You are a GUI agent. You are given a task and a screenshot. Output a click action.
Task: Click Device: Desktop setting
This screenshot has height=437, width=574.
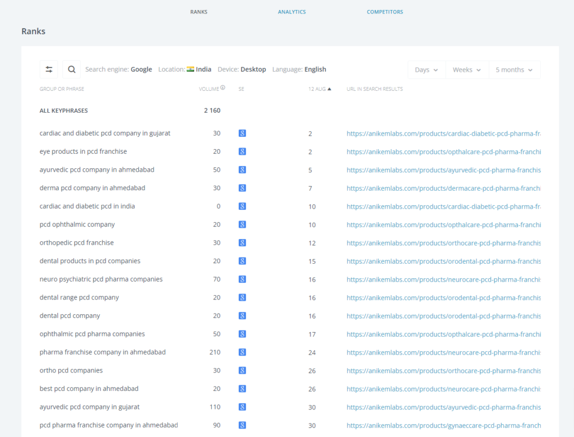click(242, 69)
